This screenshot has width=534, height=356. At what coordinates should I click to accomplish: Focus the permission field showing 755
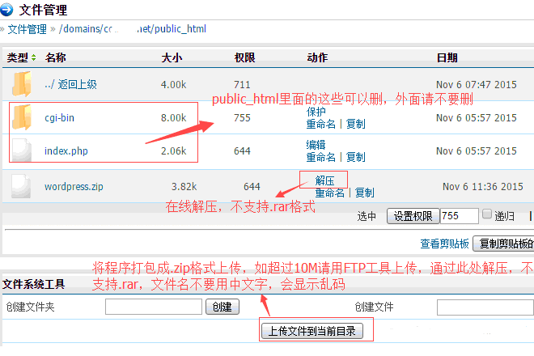460,216
